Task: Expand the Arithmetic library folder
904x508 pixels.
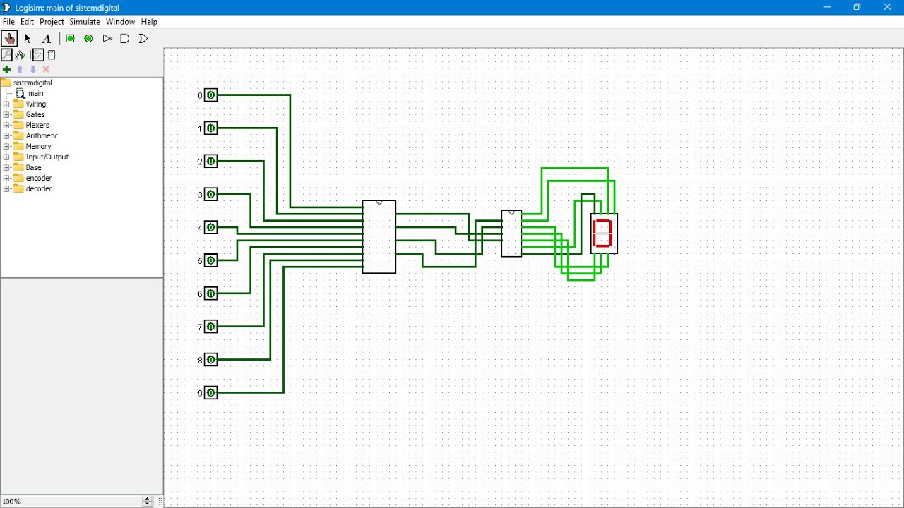Action: [6, 136]
